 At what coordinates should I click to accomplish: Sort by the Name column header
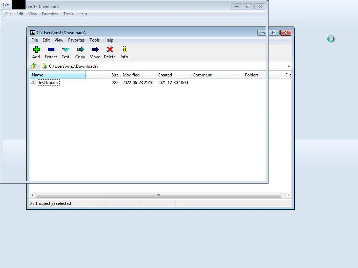point(58,75)
